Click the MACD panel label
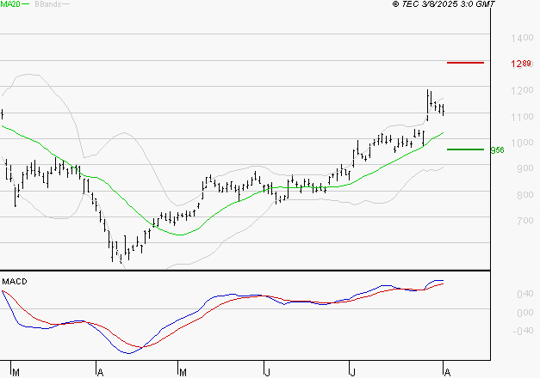Screen dimensions: 540x378 pyautogui.click(x=15, y=282)
